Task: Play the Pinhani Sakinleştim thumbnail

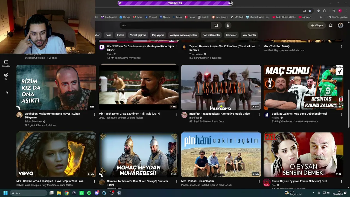Action: tap(221, 155)
